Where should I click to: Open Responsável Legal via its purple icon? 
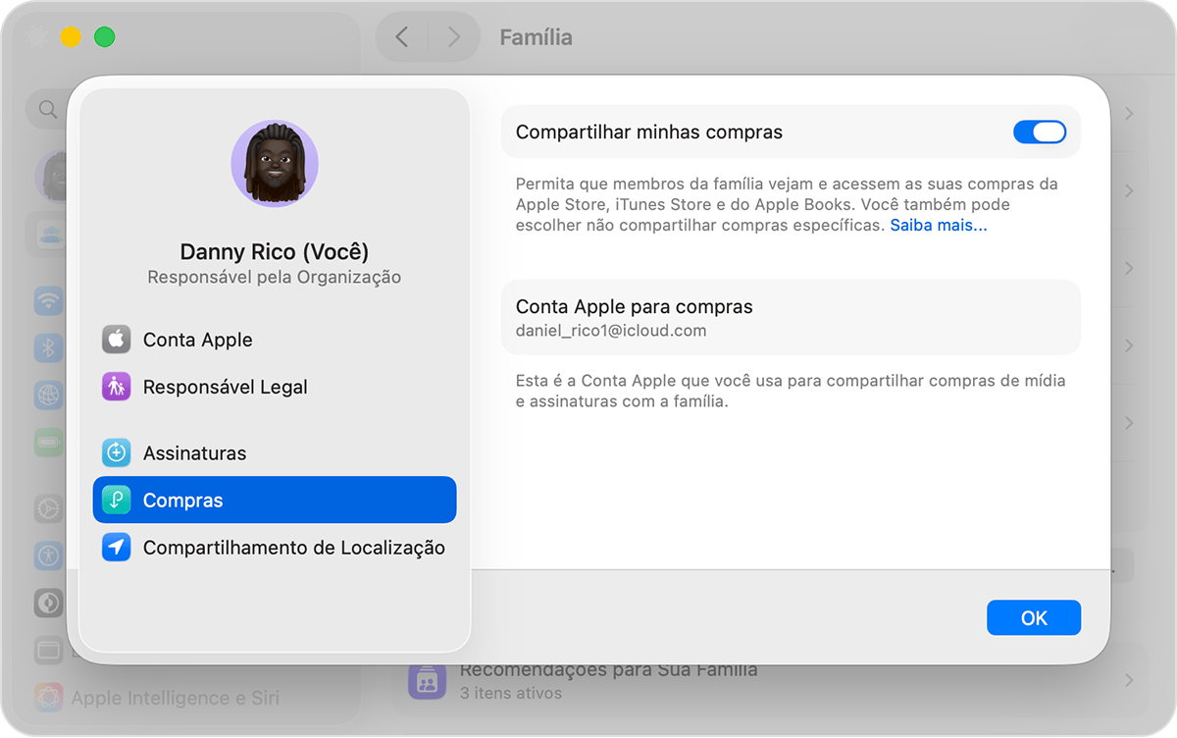(116, 387)
